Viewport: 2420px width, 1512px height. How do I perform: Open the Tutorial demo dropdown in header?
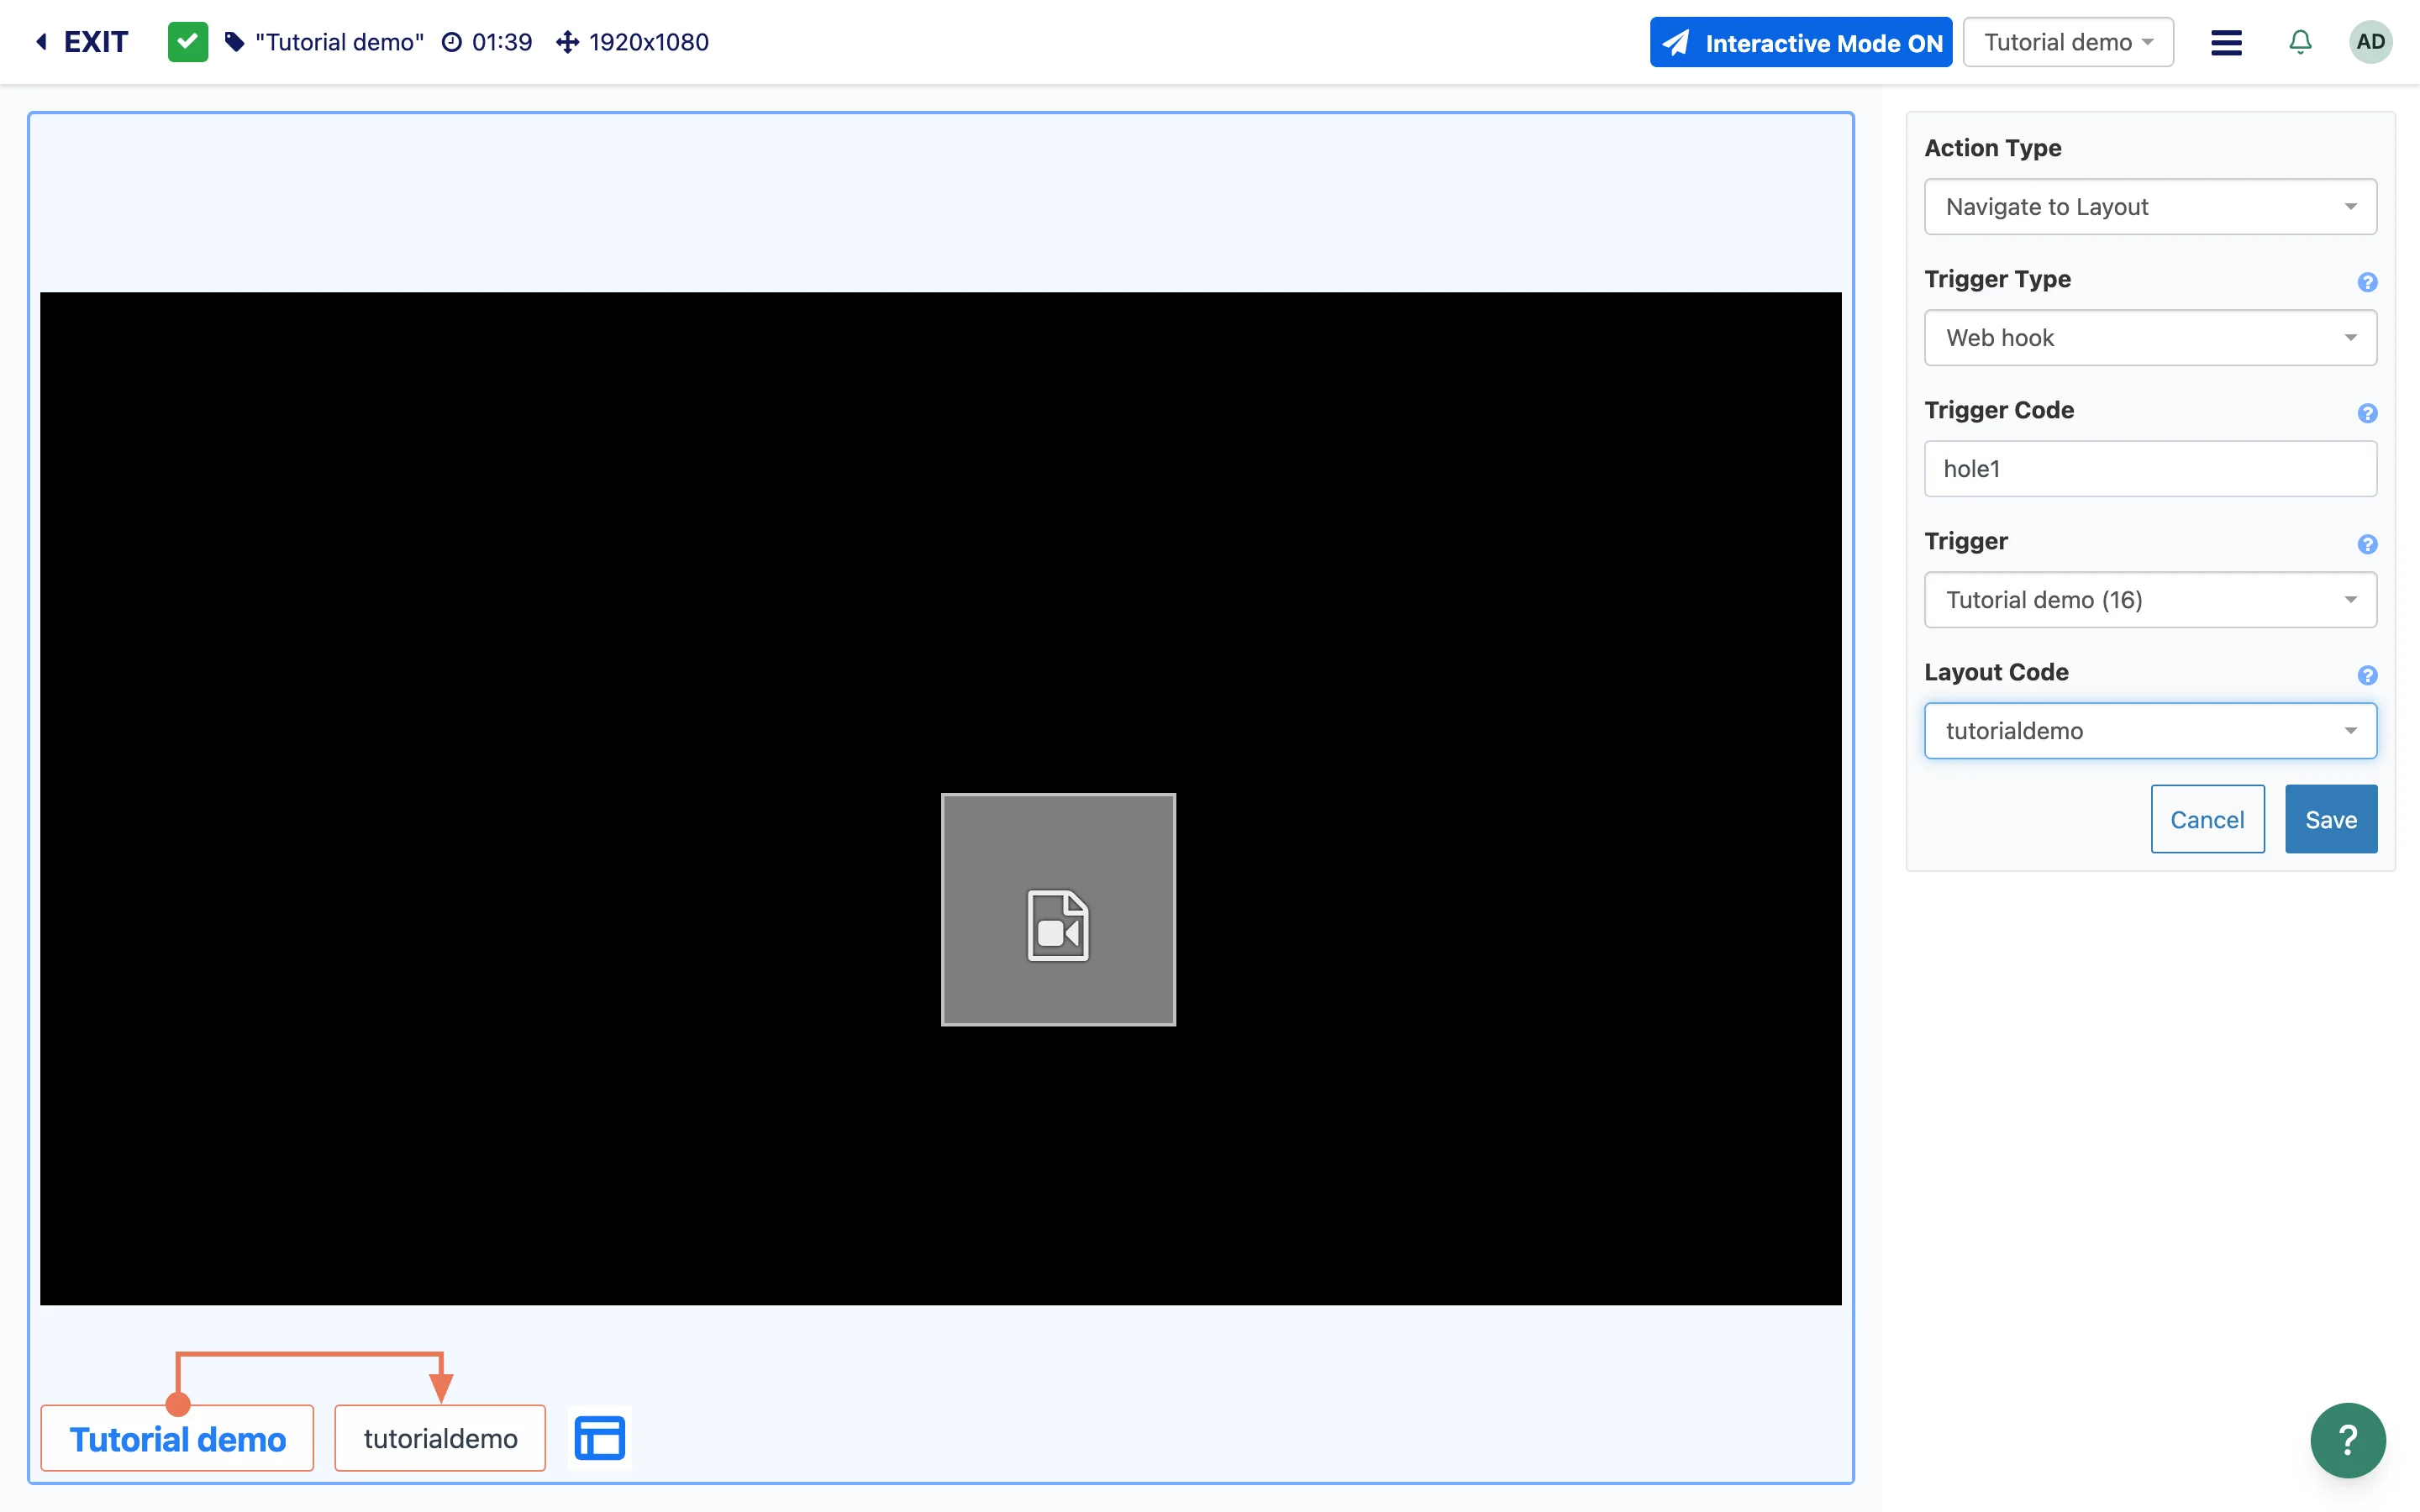coord(2068,42)
